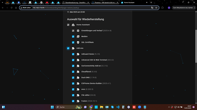The width and height of the screenshot is (197, 110).
Task: Uncheck the Medien checkbox
Action: (x=73, y=37)
